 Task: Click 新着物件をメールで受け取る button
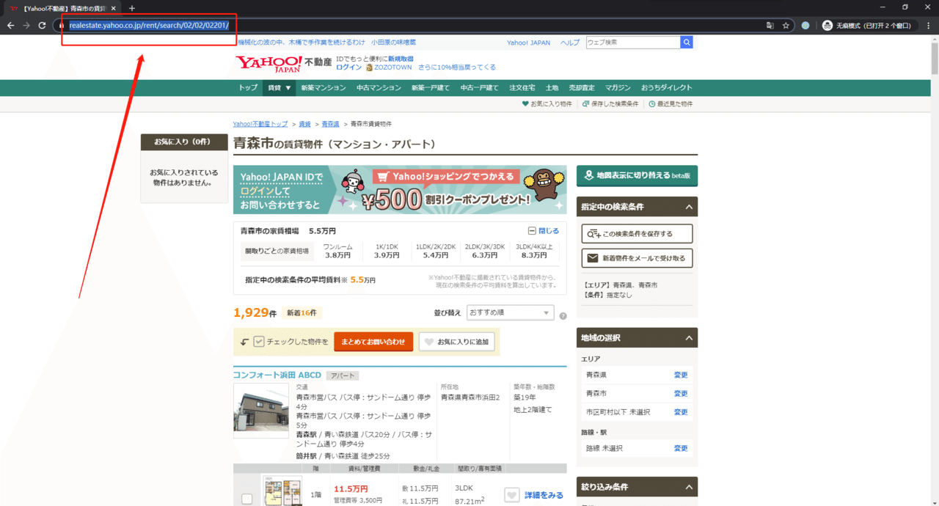637,258
